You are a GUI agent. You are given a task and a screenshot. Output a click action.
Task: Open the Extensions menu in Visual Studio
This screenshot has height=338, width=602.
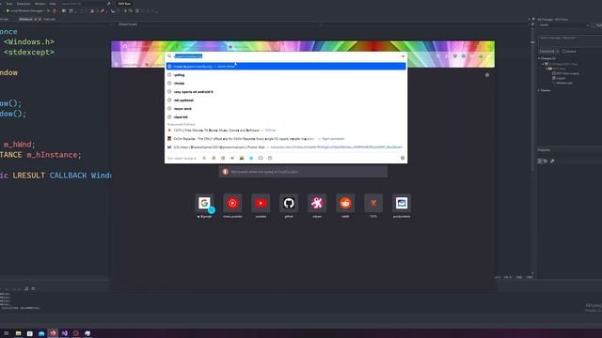click(24, 4)
